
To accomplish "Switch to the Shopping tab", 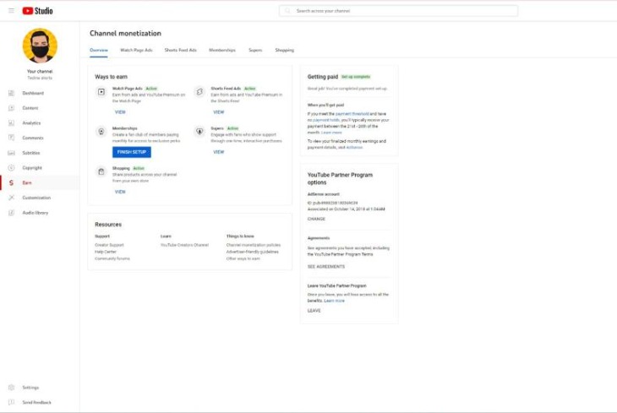I will [x=285, y=51].
